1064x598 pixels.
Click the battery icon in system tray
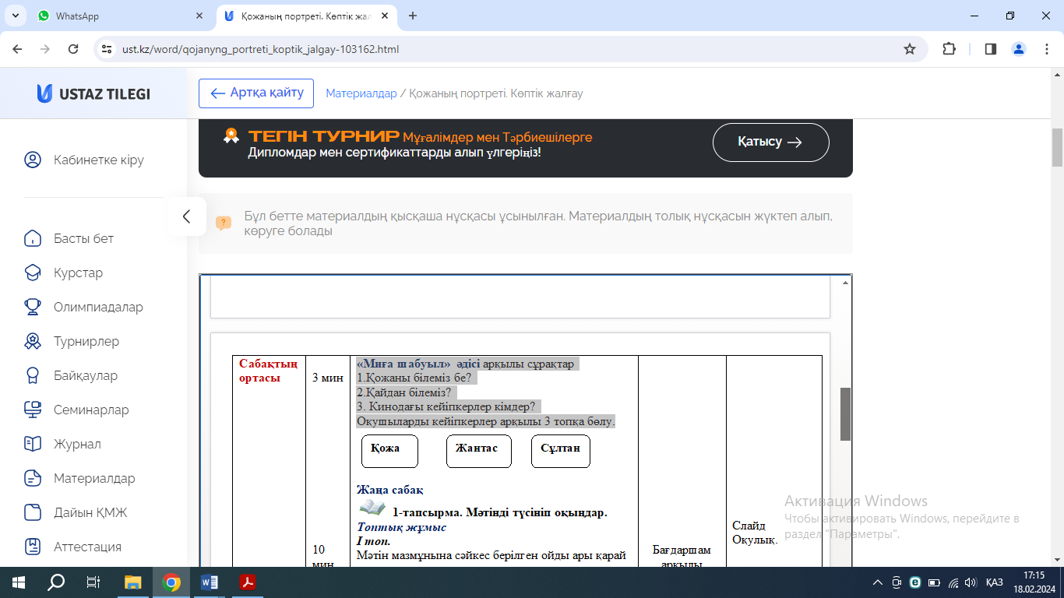[x=934, y=582]
